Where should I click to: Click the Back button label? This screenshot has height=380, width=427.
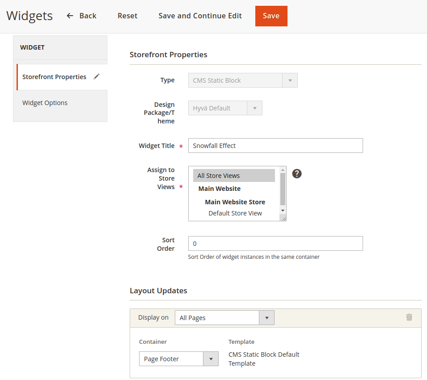click(88, 16)
